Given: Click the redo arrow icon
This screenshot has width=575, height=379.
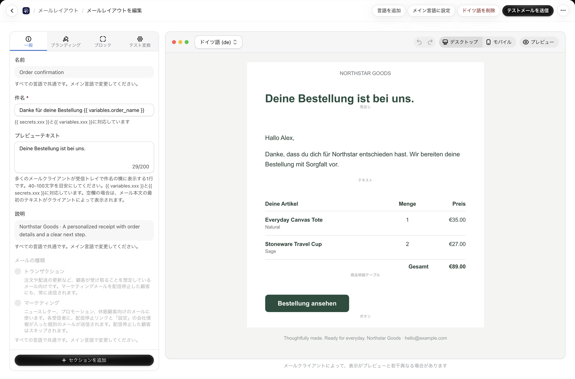Looking at the screenshot, I should point(430,42).
